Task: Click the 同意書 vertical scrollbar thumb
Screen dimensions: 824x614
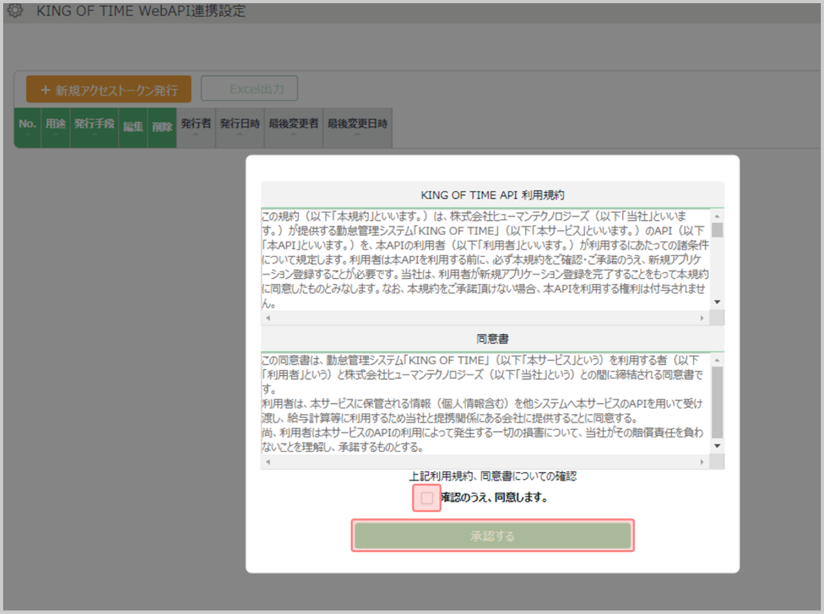Action: [x=717, y=402]
